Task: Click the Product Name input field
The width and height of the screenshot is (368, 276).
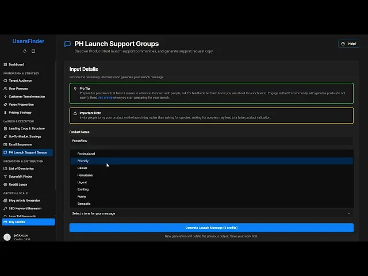Action: 211,141
